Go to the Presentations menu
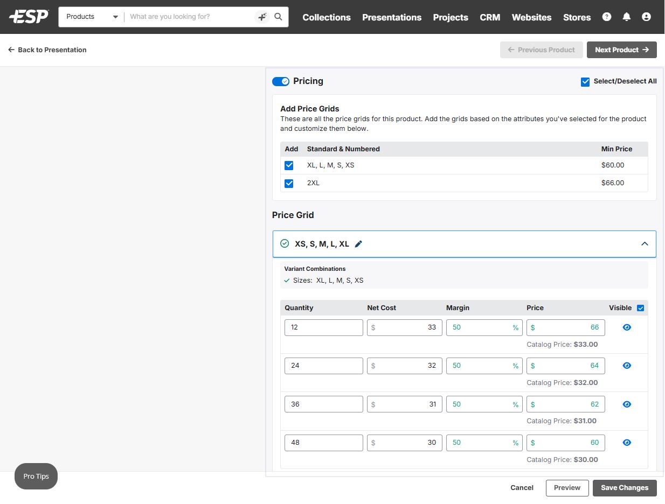 pos(392,17)
